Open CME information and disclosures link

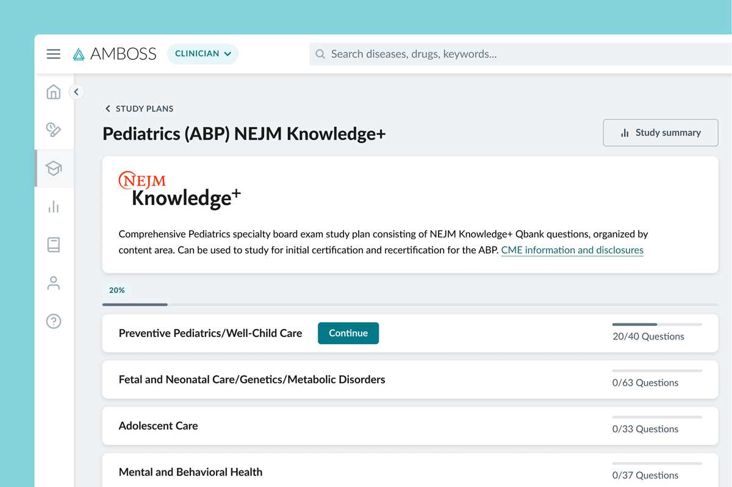coord(572,250)
